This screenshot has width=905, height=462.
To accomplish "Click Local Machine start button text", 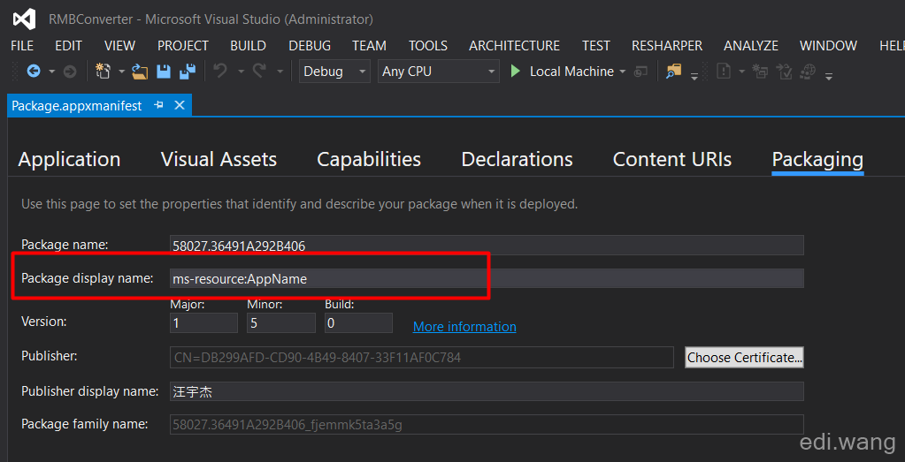I will [572, 72].
